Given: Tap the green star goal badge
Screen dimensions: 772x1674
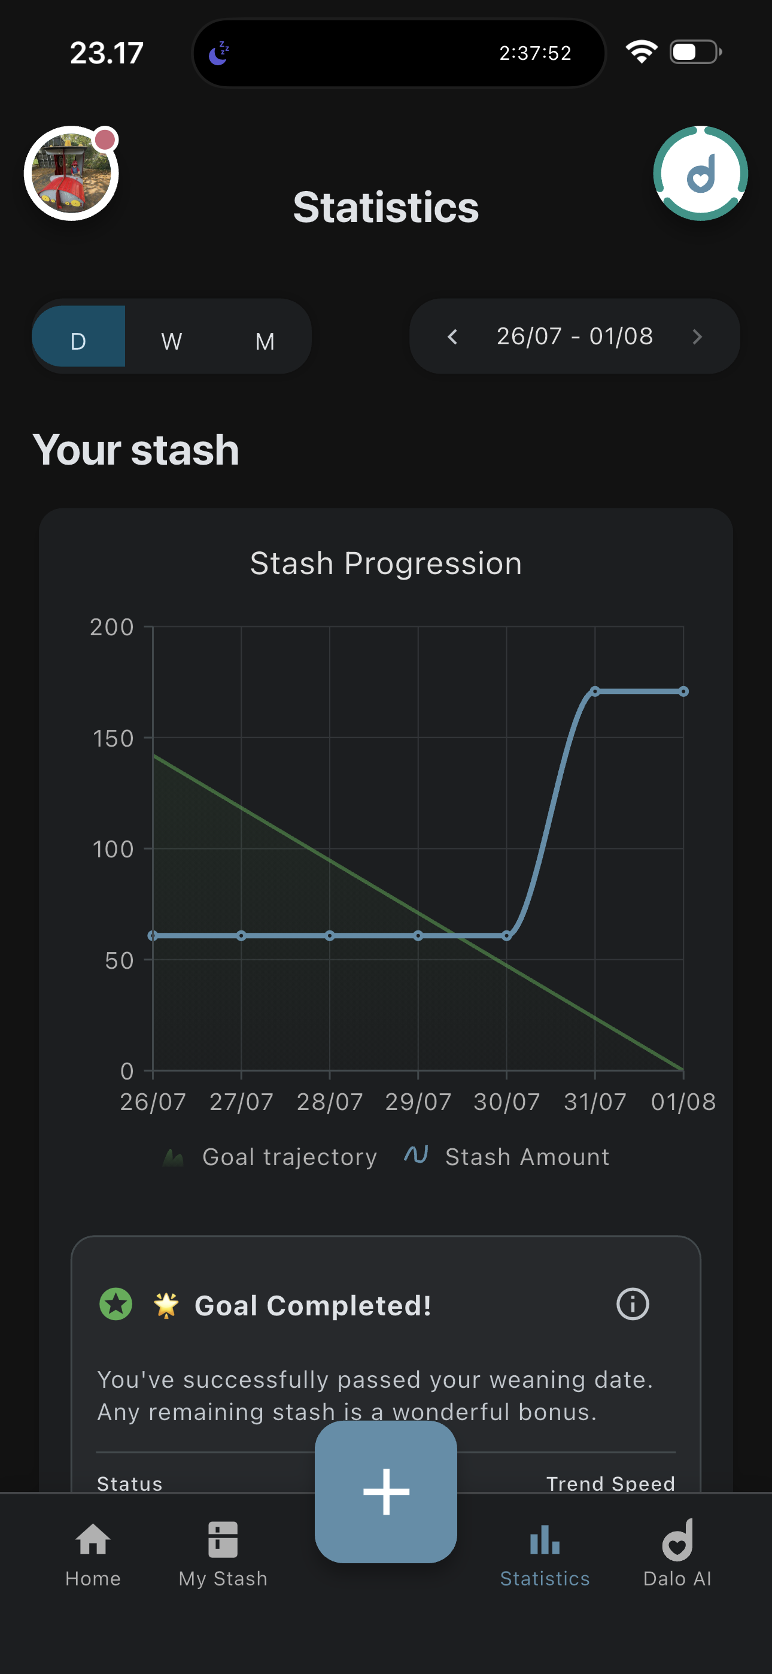Looking at the screenshot, I should (116, 1304).
